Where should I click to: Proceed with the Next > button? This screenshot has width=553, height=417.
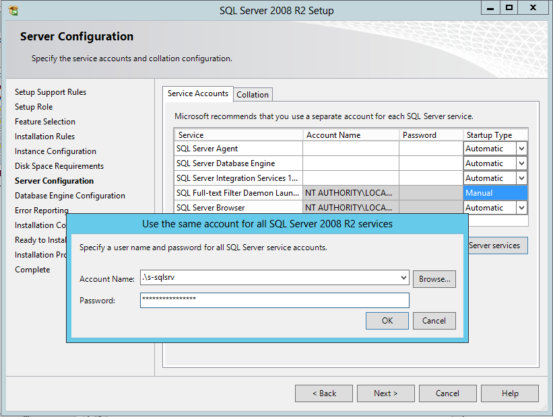[x=386, y=393]
